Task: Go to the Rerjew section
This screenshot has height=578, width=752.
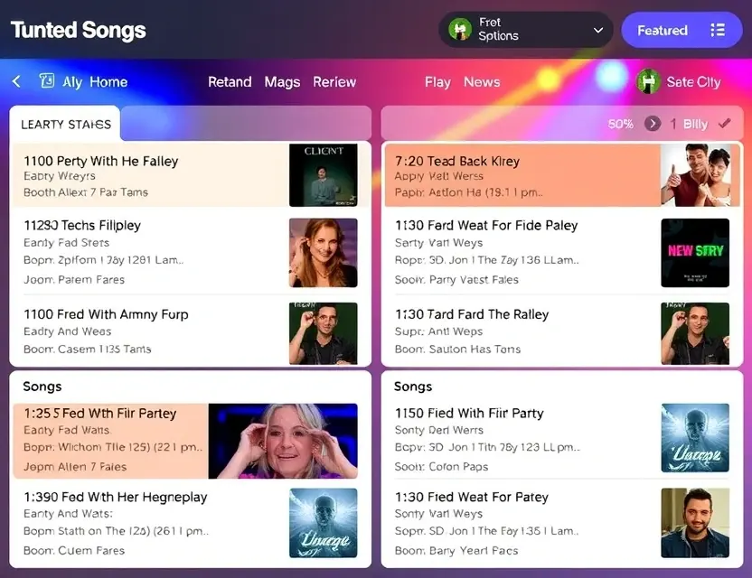Action: click(334, 82)
